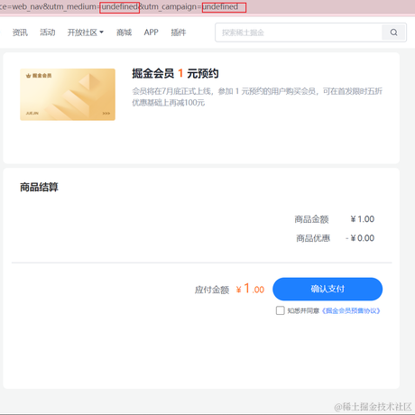Select the - ¥ 0.00 discount value

[x=360, y=238]
